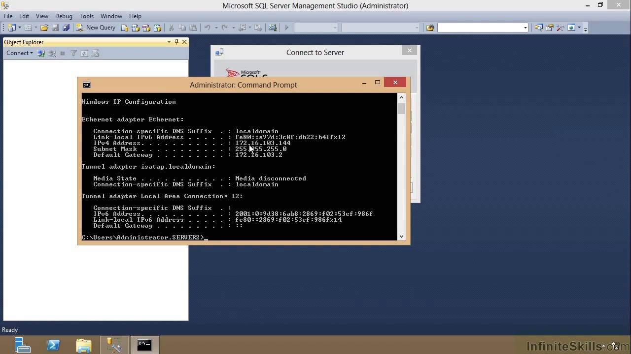Open the Window menu
Screen dimensions: 631x354
click(x=111, y=16)
